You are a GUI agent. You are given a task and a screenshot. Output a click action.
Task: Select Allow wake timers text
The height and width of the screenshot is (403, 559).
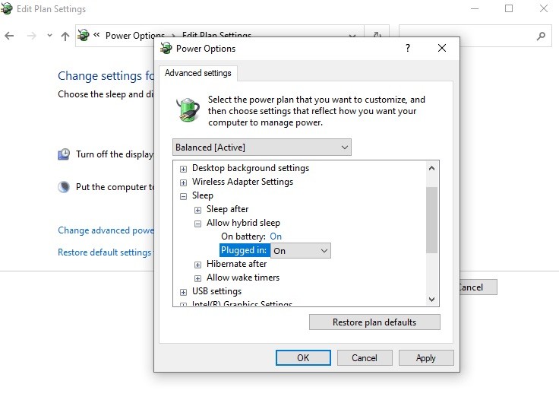click(x=243, y=278)
